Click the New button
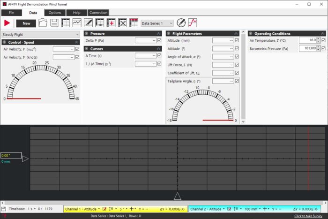 coord(26,23)
